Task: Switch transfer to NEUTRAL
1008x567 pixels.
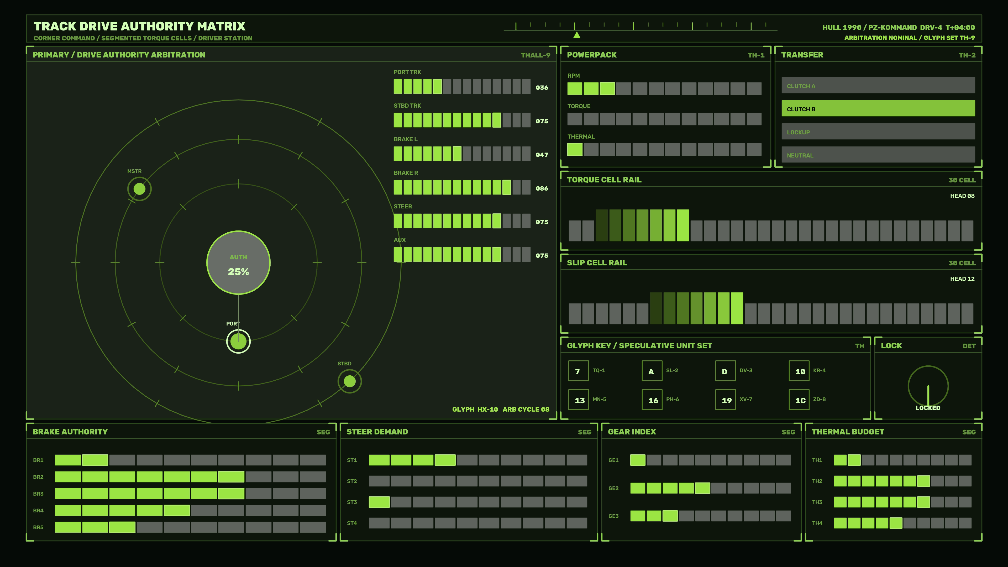Action: pyautogui.click(x=878, y=155)
